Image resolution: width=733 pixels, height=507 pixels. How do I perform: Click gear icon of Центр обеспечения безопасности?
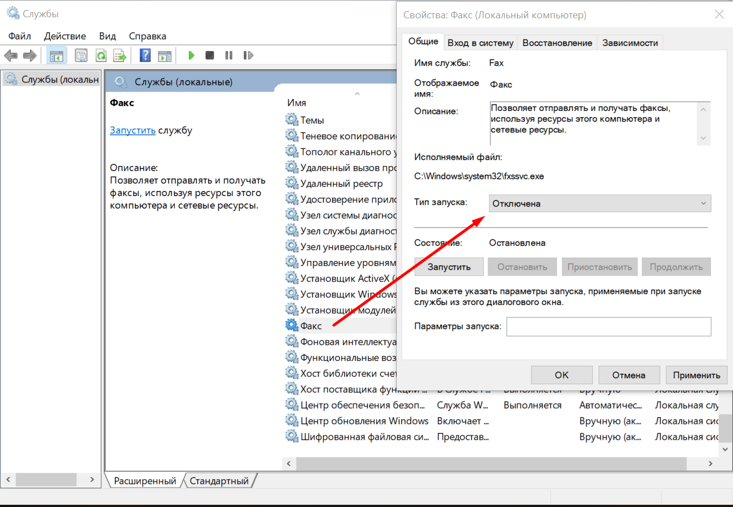click(292, 405)
